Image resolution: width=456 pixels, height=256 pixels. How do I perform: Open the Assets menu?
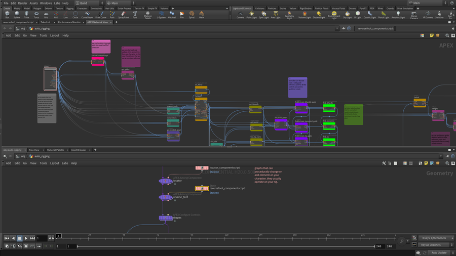point(33,3)
